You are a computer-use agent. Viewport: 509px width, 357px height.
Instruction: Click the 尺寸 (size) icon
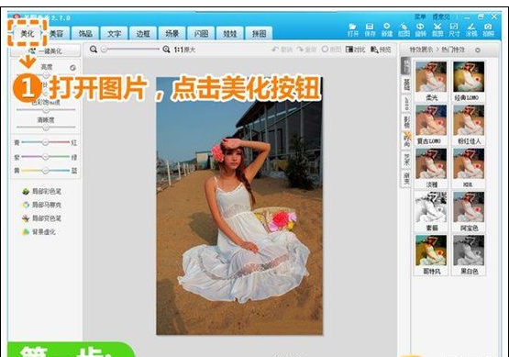pyautogui.click(x=454, y=29)
